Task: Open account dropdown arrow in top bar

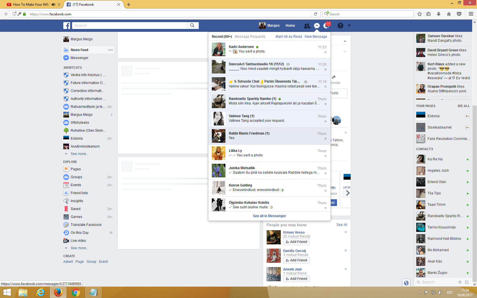Action: (349, 26)
